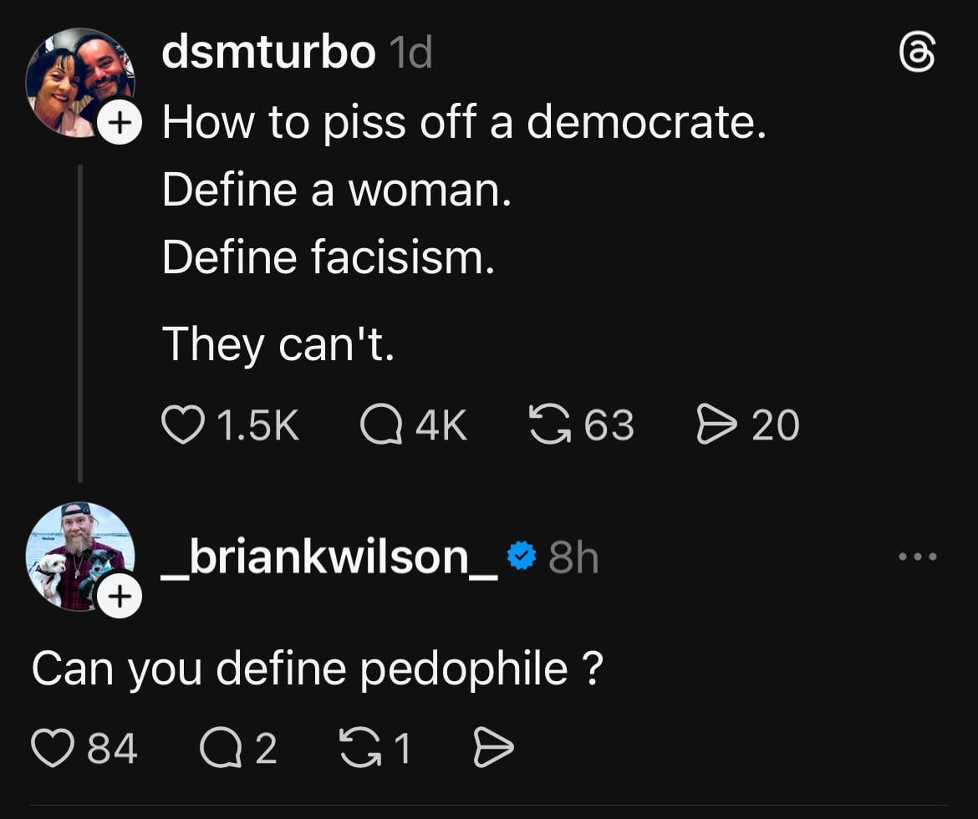Viewport: 978px width, 819px height.
Task: Click the Threads logo icon
Action: tap(917, 53)
